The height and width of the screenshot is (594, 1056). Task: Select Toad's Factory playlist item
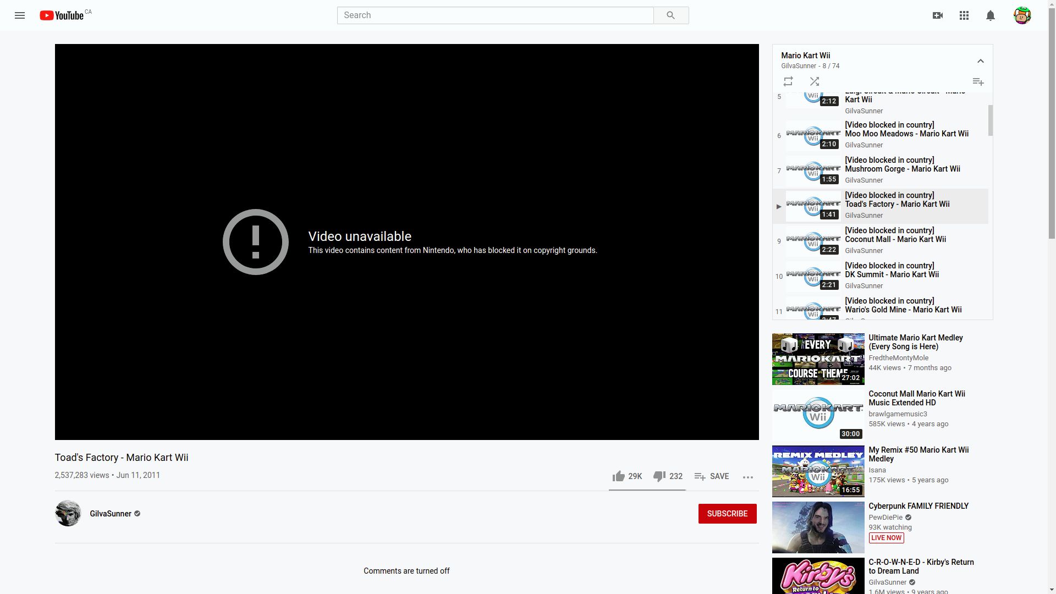(880, 206)
